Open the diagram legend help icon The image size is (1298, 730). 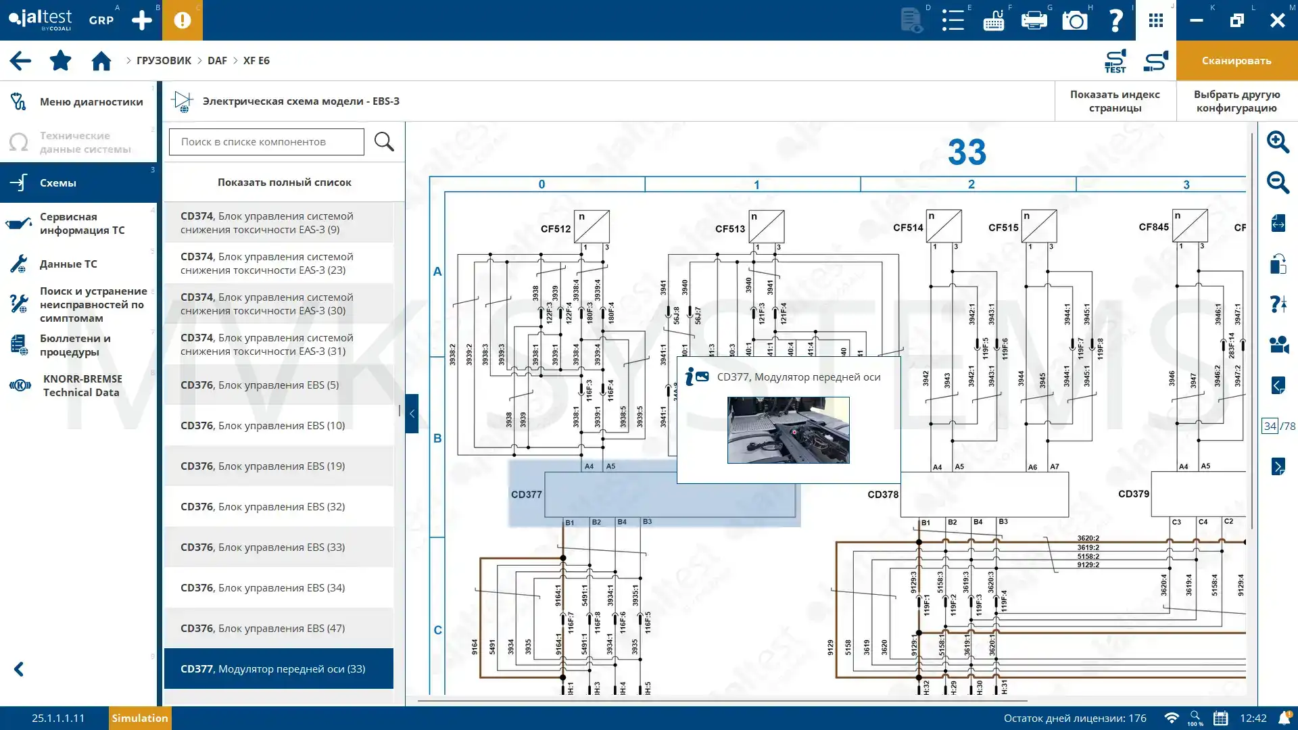point(1278,304)
